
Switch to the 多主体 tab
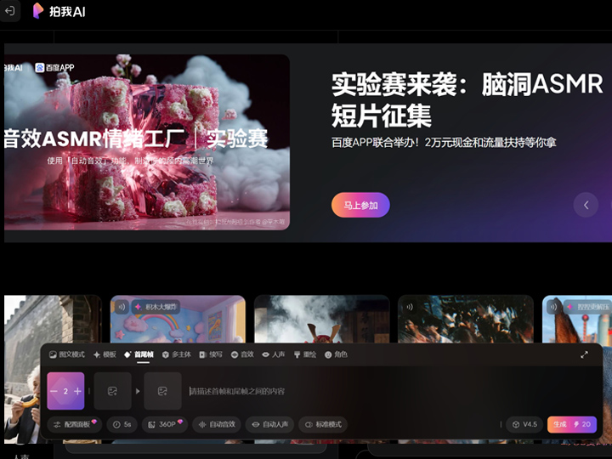tap(177, 354)
